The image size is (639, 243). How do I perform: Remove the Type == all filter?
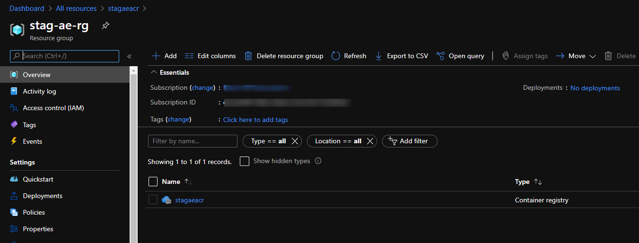click(295, 141)
